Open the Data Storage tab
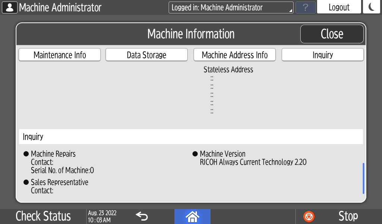 [x=147, y=55]
